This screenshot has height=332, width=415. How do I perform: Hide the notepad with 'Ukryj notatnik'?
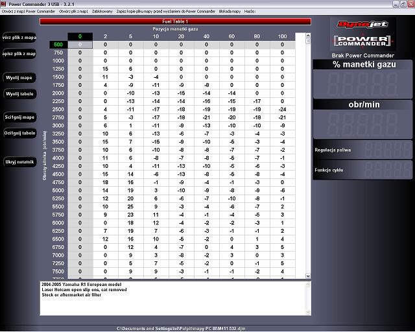[x=19, y=161]
